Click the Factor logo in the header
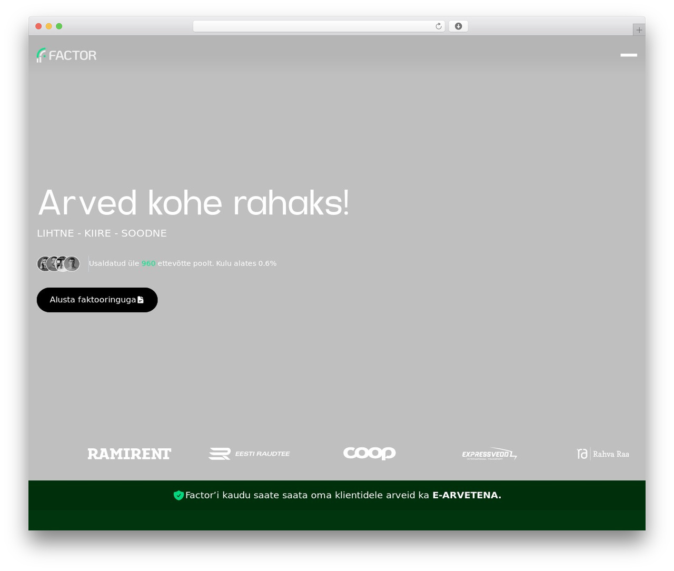 pos(66,55)
